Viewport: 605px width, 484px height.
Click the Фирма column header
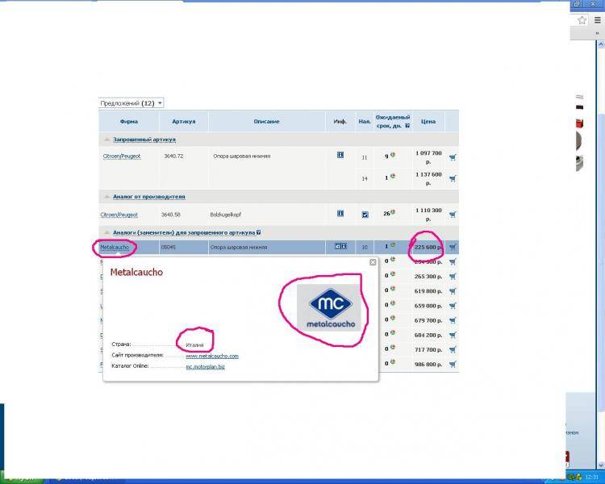coord(128,122)
